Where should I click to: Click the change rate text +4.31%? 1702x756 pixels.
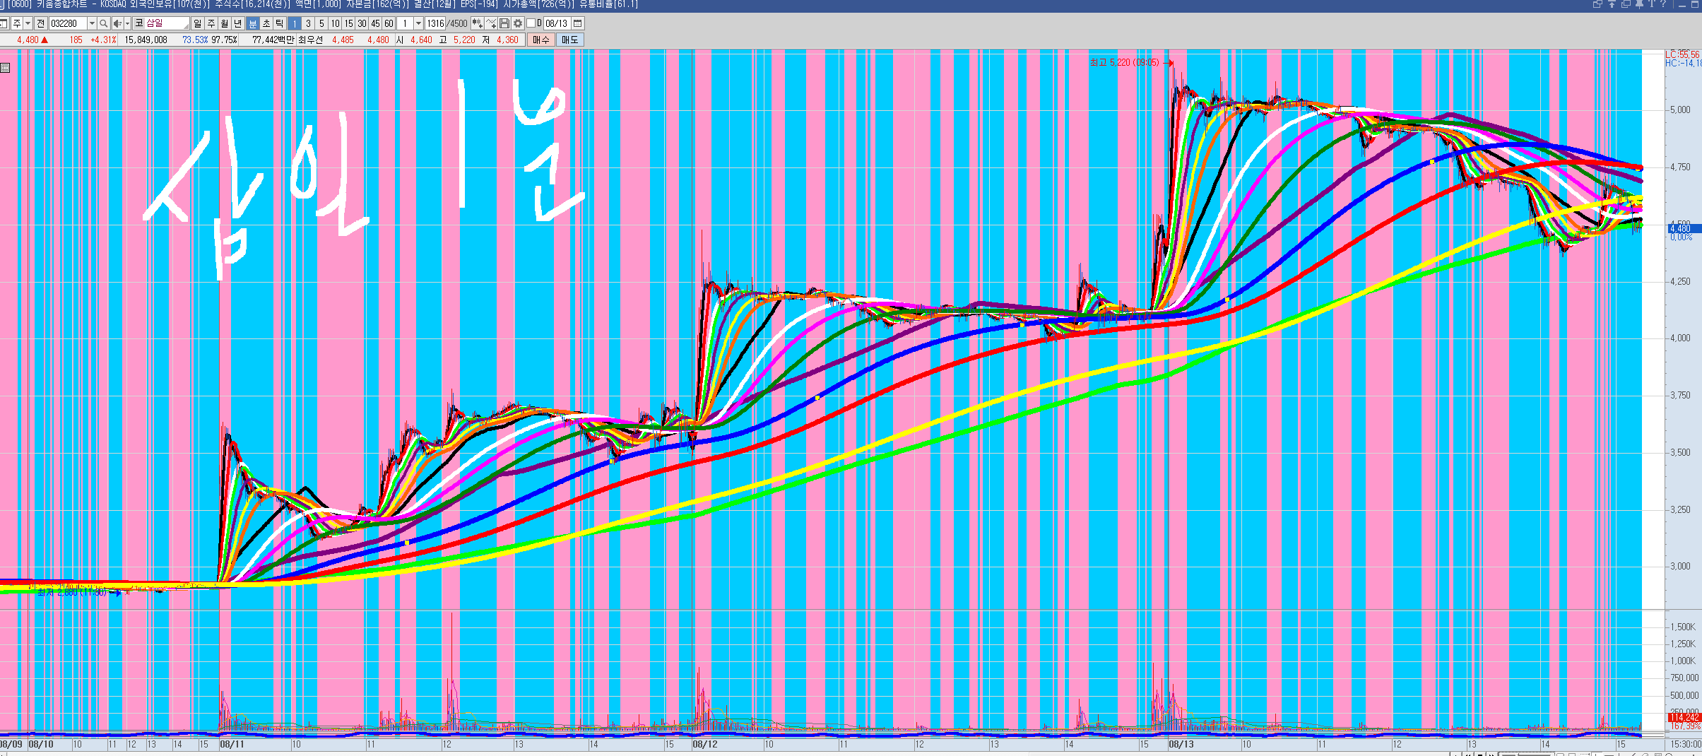coord(103,40)
